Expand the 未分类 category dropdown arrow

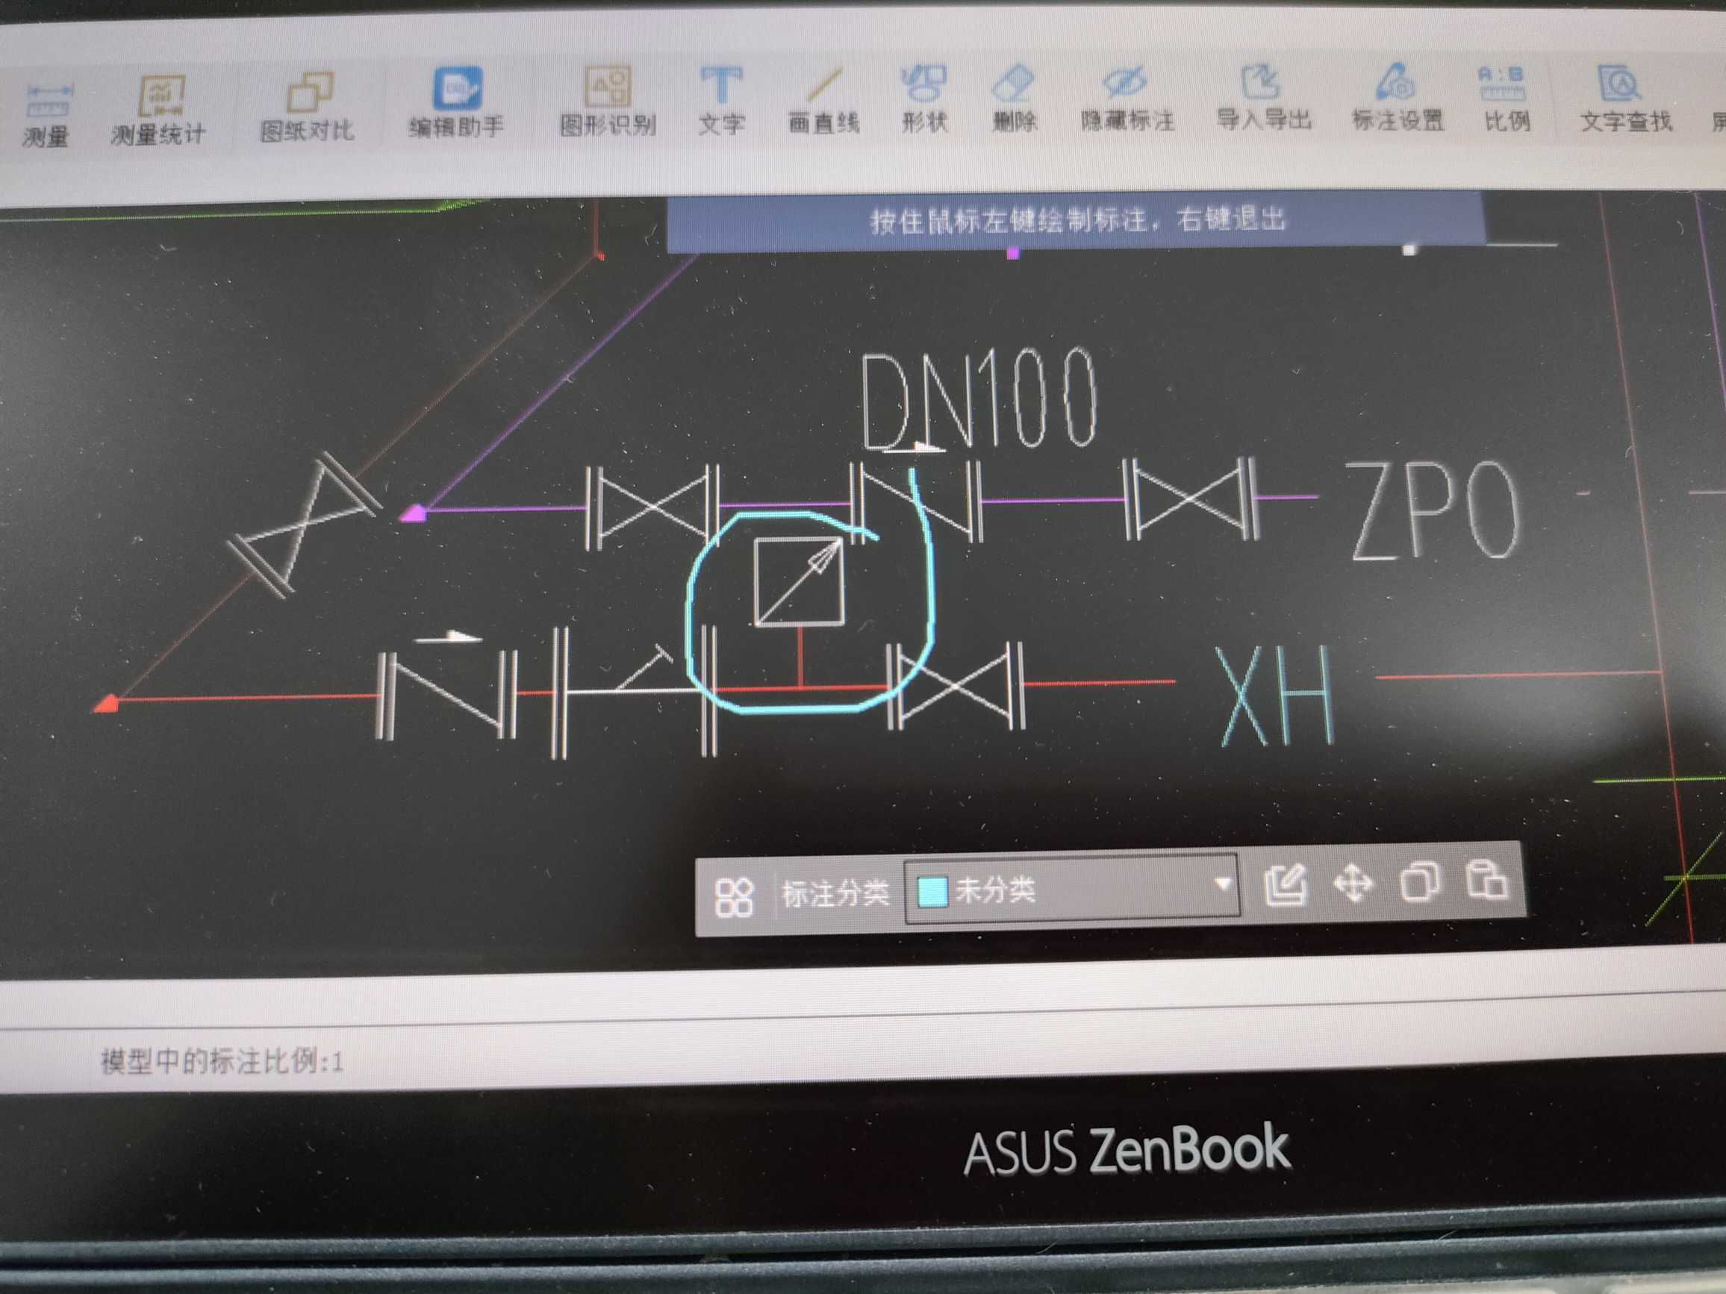point(1223,884)
